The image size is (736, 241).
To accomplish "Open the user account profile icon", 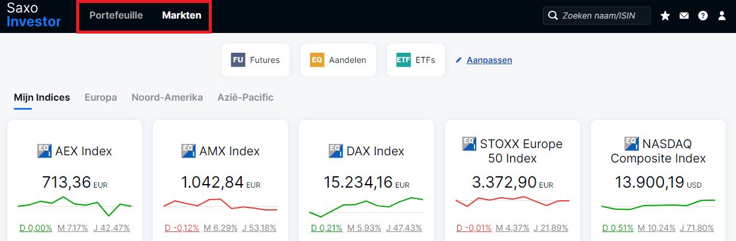I will point(722,16).
